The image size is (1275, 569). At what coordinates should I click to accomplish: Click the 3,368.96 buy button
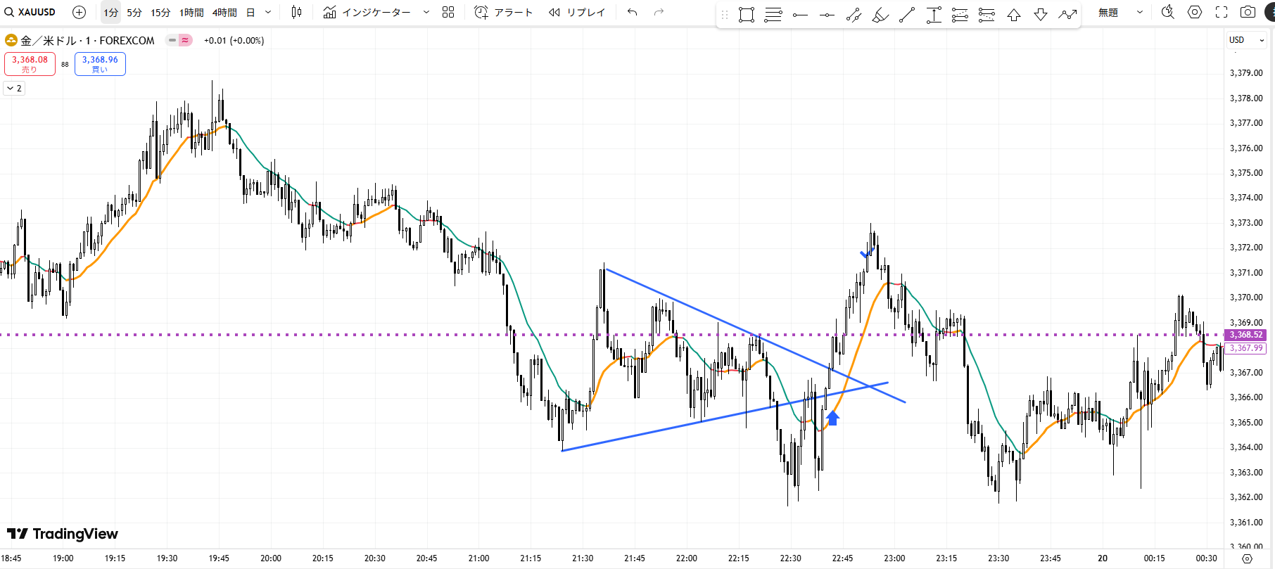coord(100,64)
